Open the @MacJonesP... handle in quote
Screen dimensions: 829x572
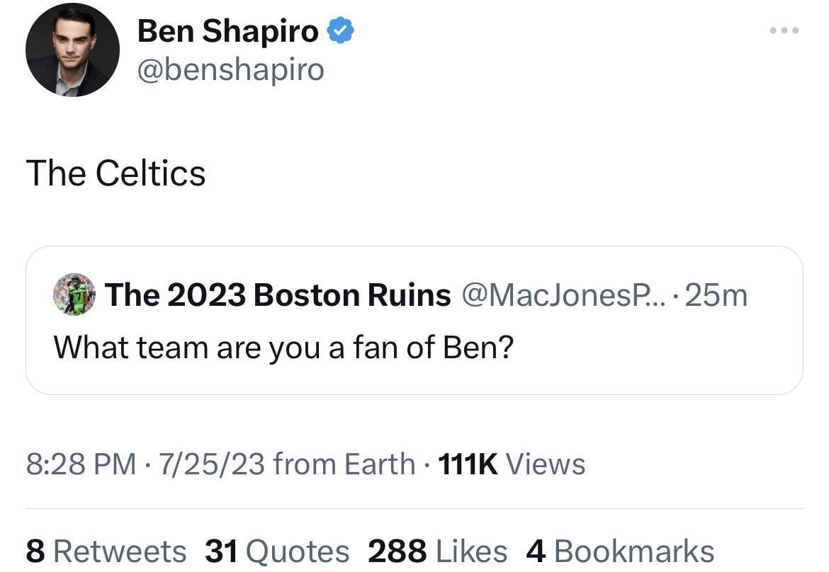(x=560, y=295)
